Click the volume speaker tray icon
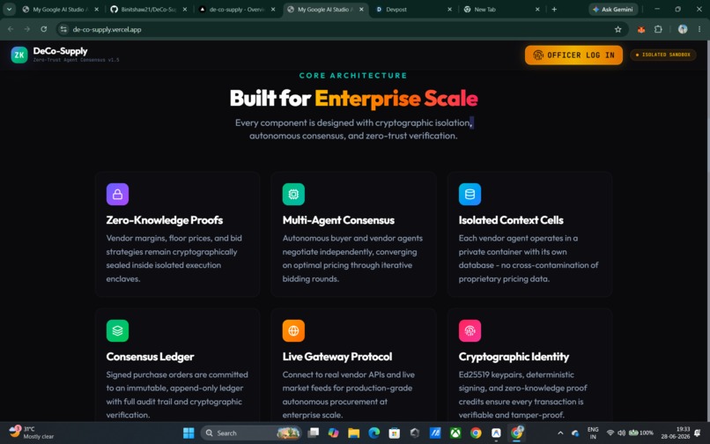 click(x=621, y=433)
